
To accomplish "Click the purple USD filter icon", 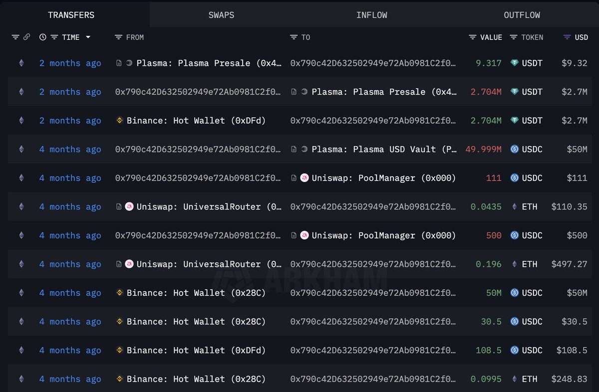I will point(567,37).
